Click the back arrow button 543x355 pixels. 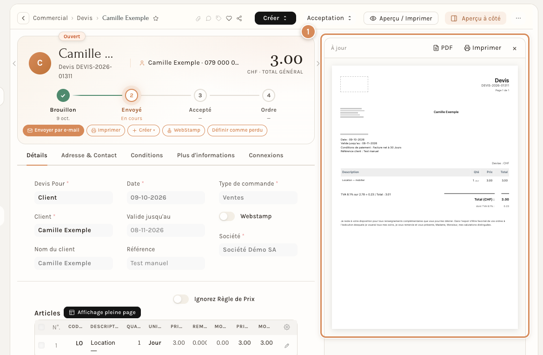pyautogui.click(x=23, y=18)
